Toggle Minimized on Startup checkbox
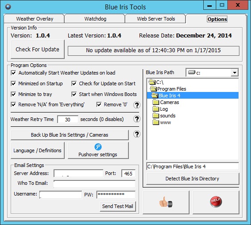The width and height of the screenshot is (251, 225). [13, 83]
